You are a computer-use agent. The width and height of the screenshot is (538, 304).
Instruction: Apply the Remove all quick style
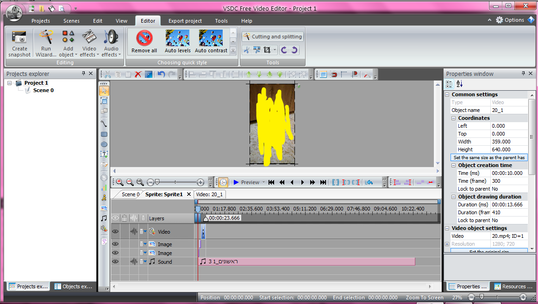[x=144, y=42]
